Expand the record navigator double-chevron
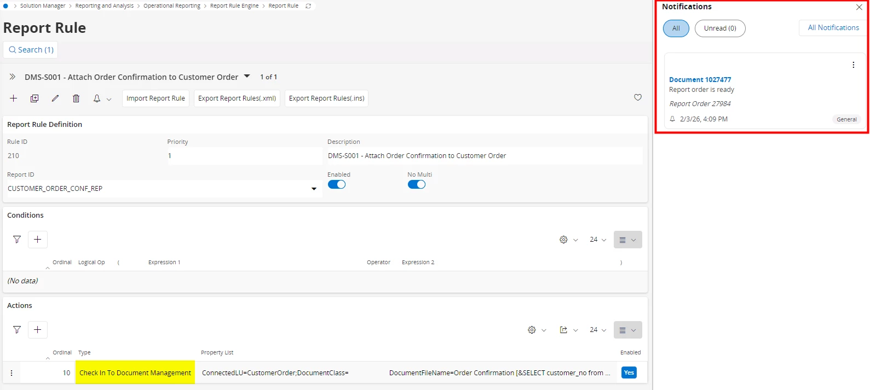Viewport: 870px width, 390px height. (13, 77)
